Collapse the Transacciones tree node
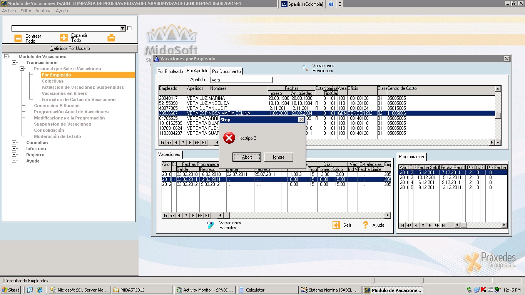 point(14,63)
